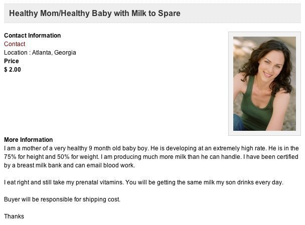Click the closing 'Thanks' text
This screenshot has height=225, width=305.
[x=14, y=216]
